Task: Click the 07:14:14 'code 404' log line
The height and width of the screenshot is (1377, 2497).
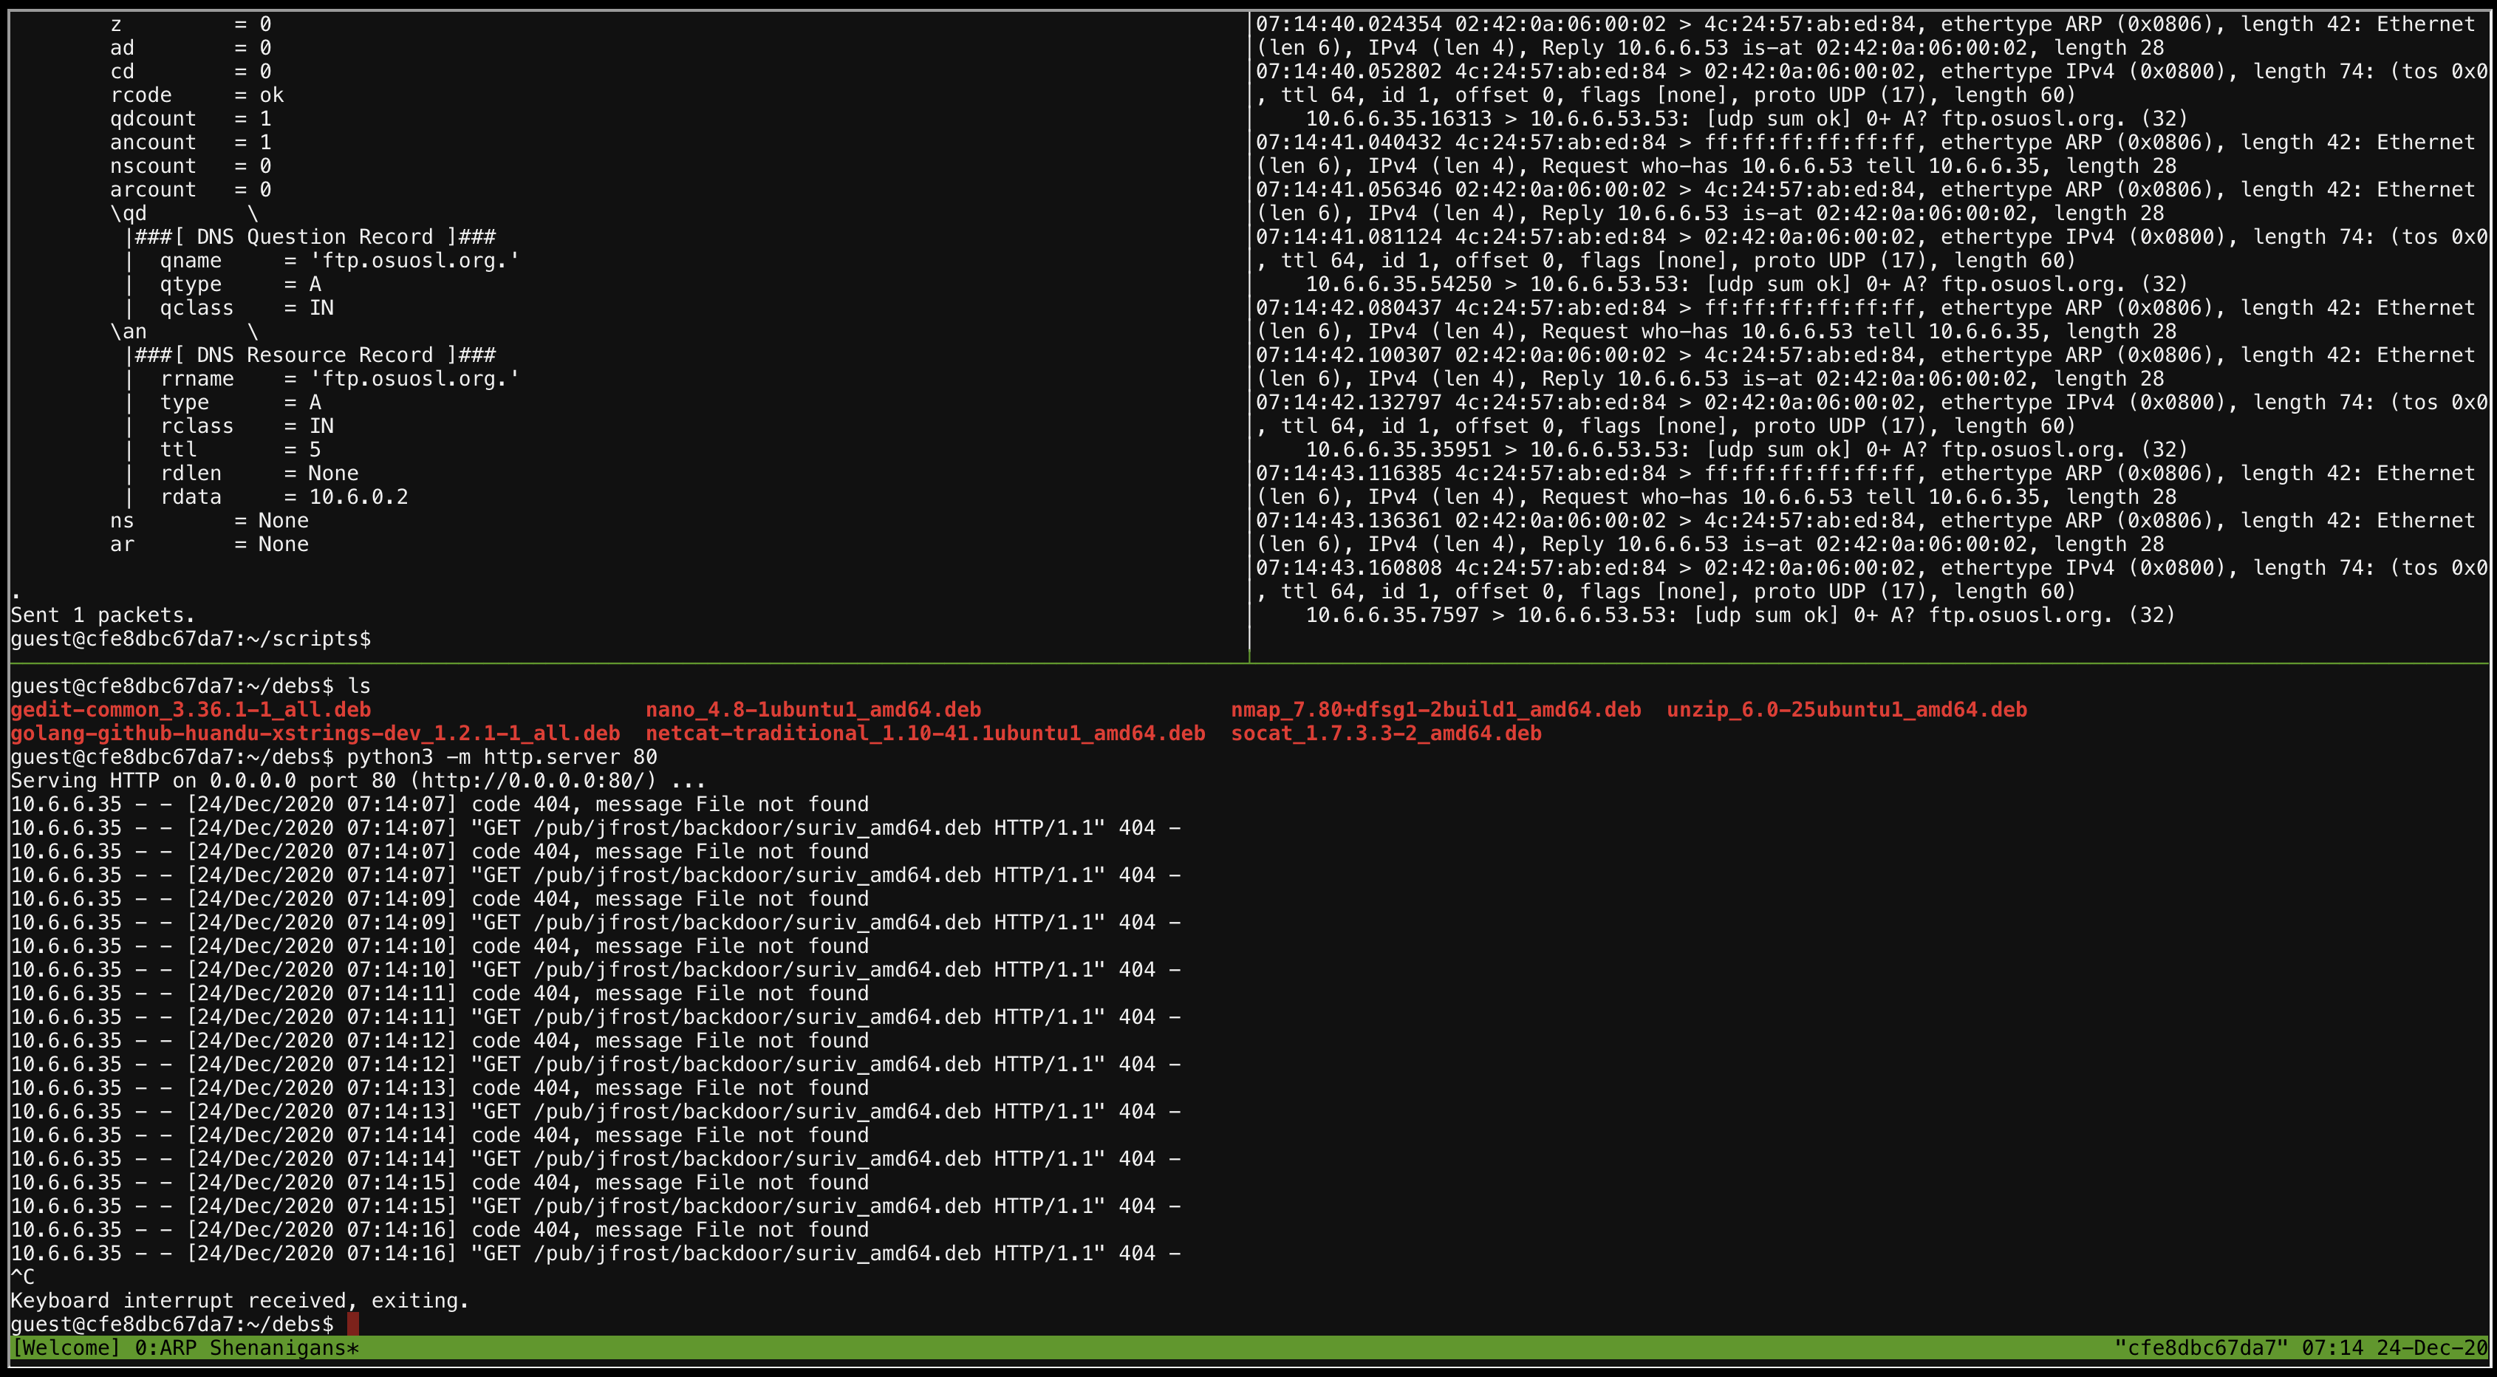Action: (x=440, y=1135)
